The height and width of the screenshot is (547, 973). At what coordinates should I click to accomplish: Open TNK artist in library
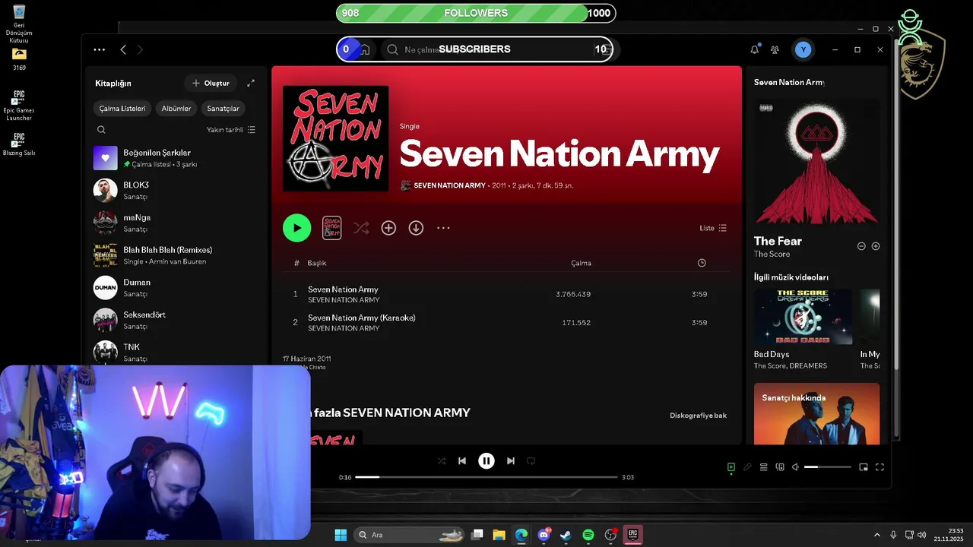coord(176,352)
